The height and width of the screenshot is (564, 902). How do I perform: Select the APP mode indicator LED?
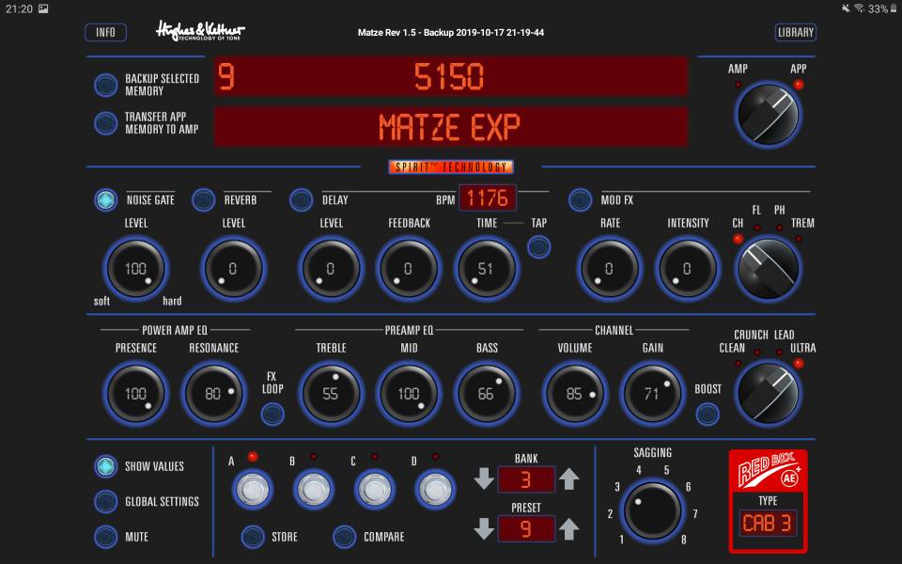(x=799, y=85)
